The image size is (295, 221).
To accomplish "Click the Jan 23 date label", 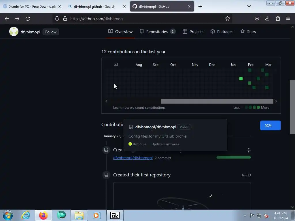I will [x=246, y=175].
